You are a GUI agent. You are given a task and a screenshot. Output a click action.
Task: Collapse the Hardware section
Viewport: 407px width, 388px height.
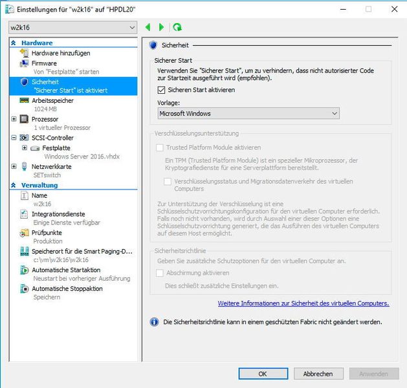(14, 43)
